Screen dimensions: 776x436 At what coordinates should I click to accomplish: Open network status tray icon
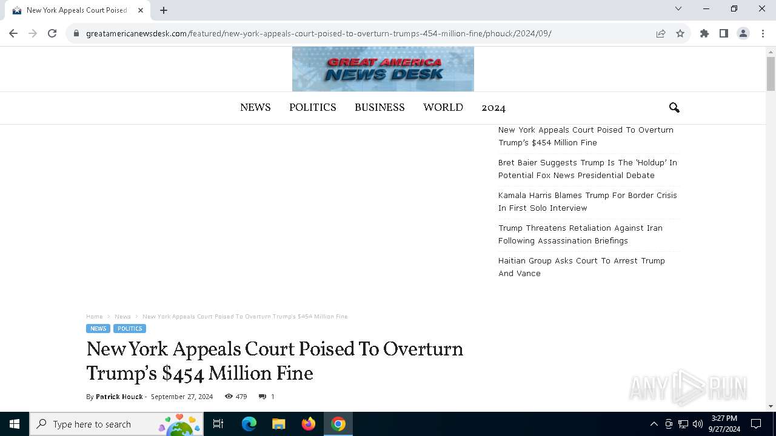683,424
